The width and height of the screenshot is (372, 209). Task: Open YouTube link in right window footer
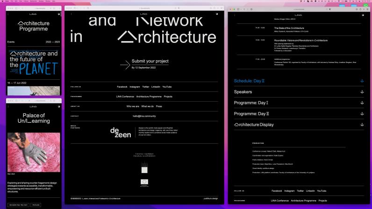(322, 191)
